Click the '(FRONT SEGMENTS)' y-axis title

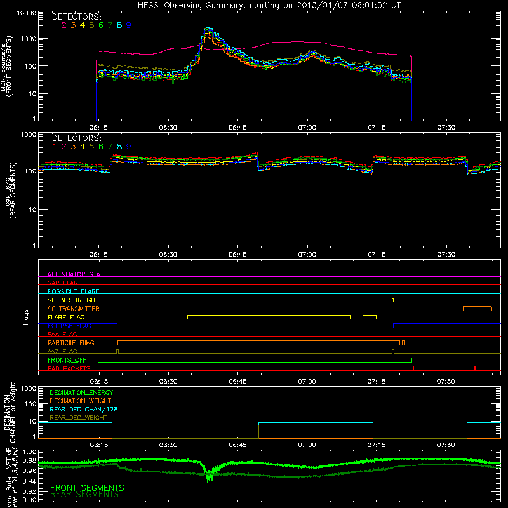(x=9, y=66)
